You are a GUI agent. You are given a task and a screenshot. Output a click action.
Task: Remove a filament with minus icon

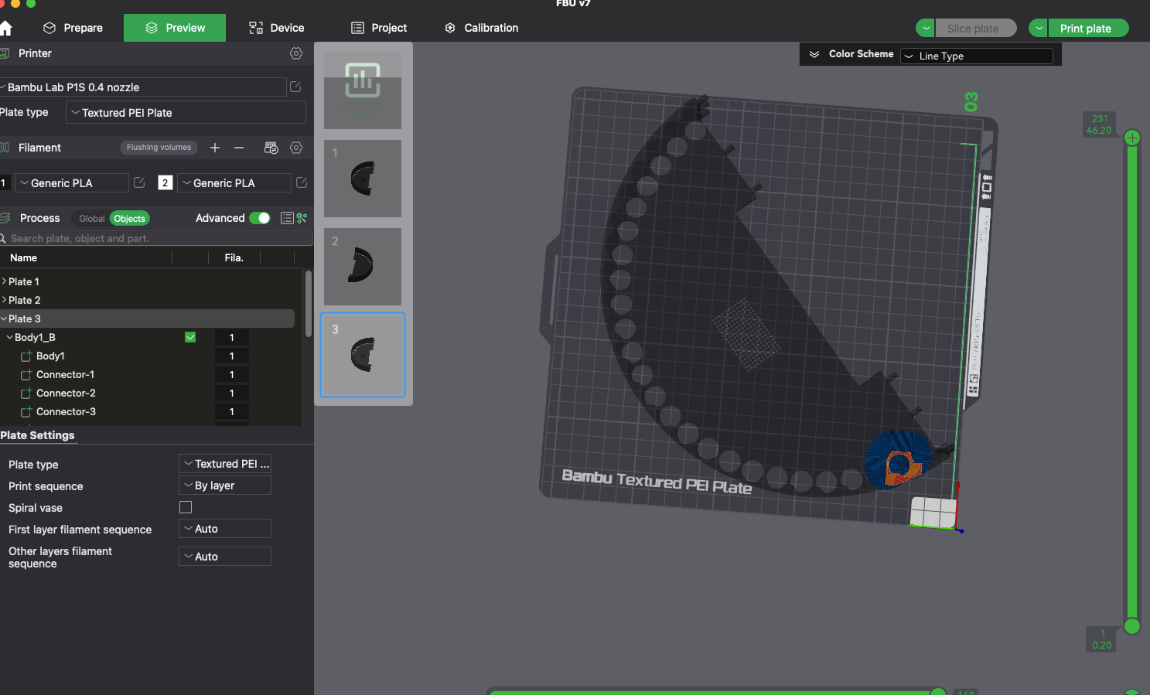239,148
